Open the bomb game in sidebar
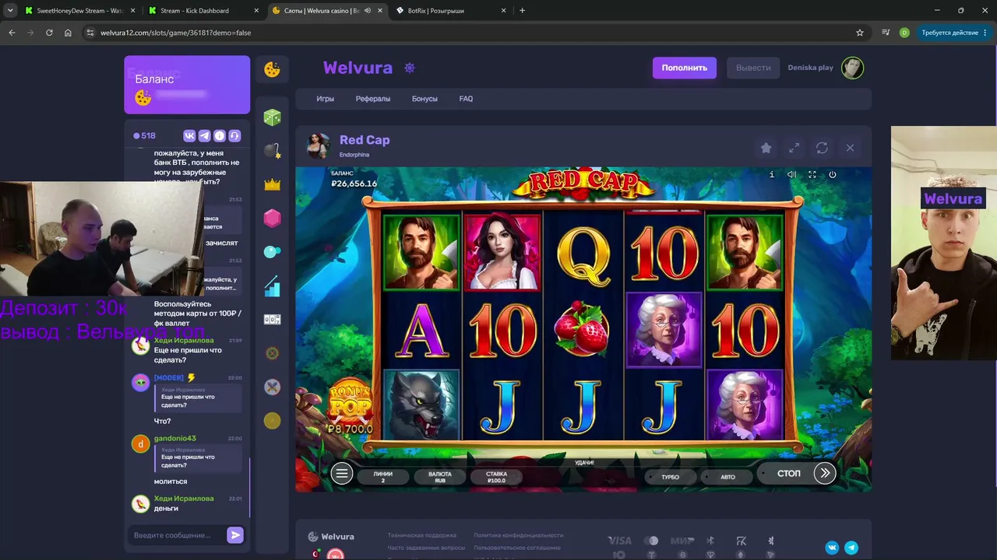Viewport: 997px width, 560px height. tap(272, 151)
